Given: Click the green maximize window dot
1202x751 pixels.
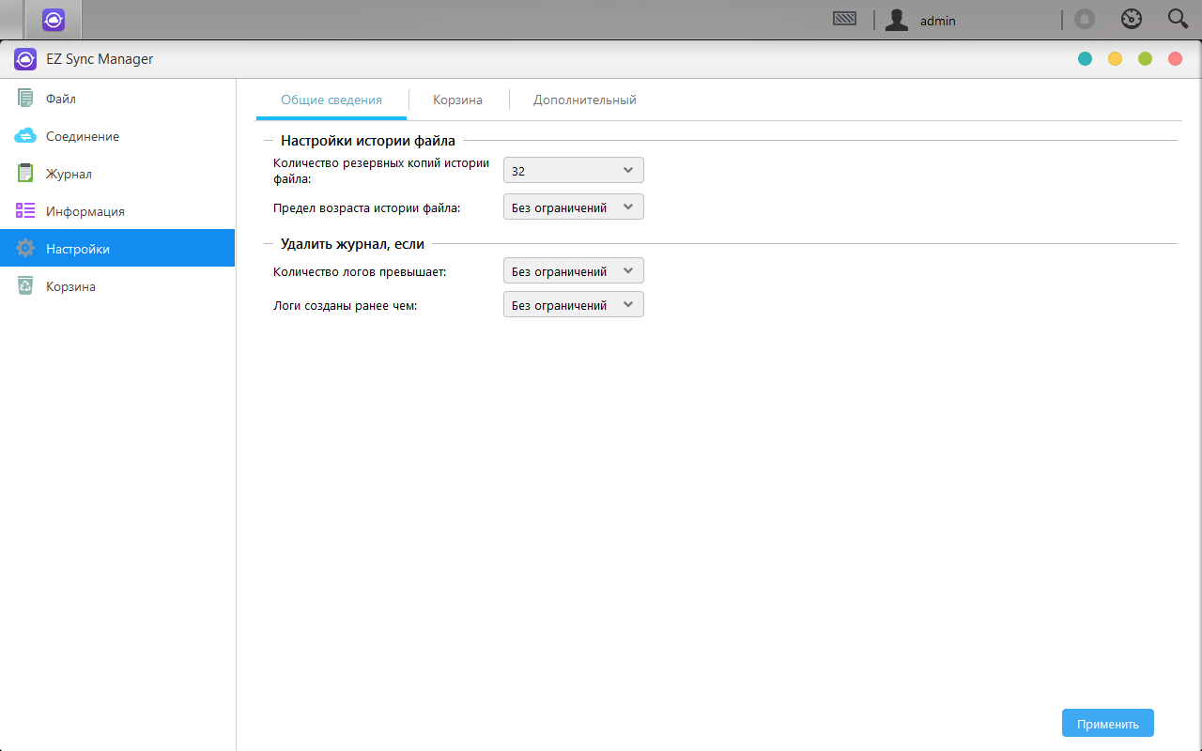Looking at the screenshot, I should click(x=1145, y=59).
